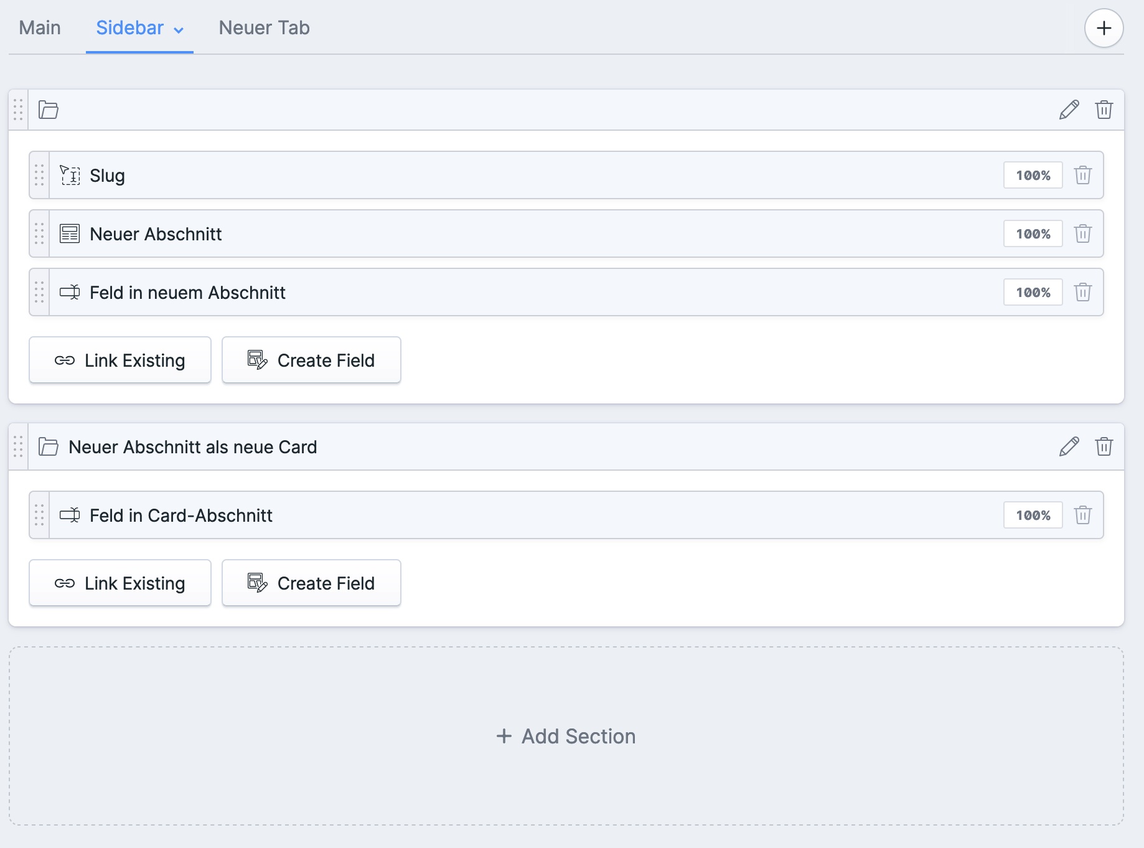Screen dimensions: 1144x848
Task: Open the Feld in neuem Abschnitt row
Action: (566, 292)
